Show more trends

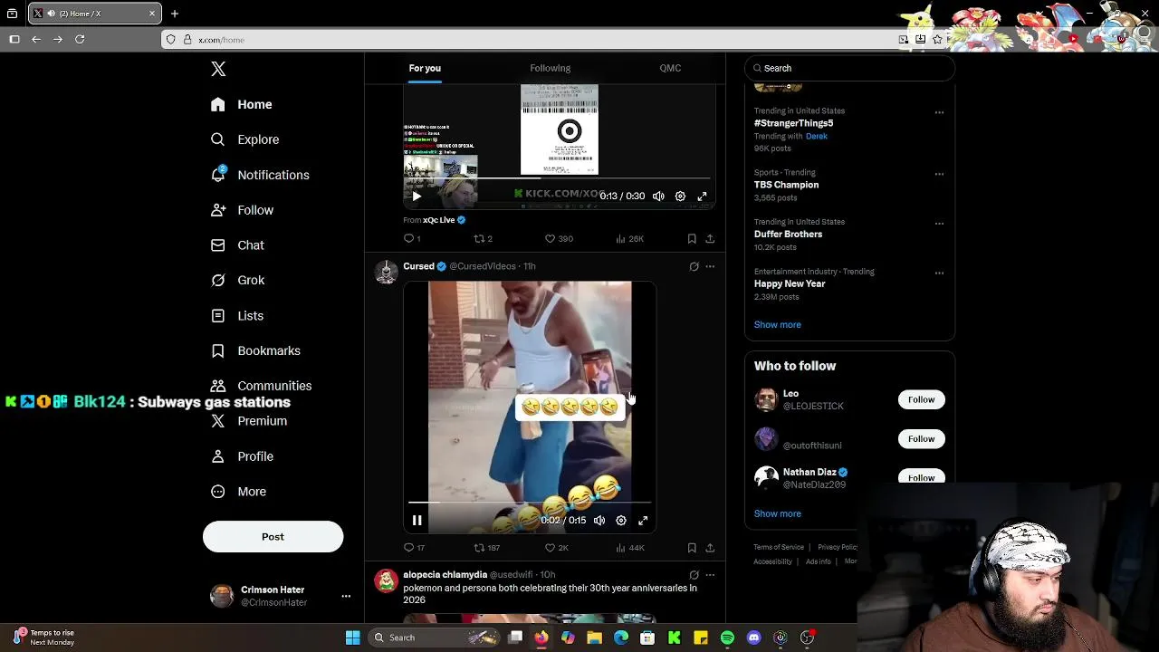[777, 324]
